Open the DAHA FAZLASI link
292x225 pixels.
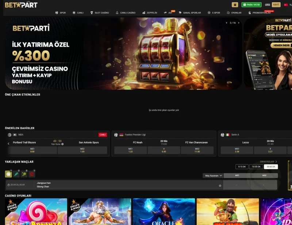coord(269,161)
